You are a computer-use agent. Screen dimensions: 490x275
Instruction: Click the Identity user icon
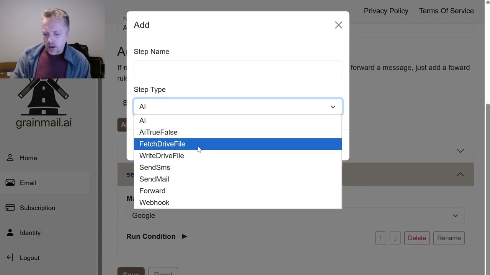(x=10, y=233)
